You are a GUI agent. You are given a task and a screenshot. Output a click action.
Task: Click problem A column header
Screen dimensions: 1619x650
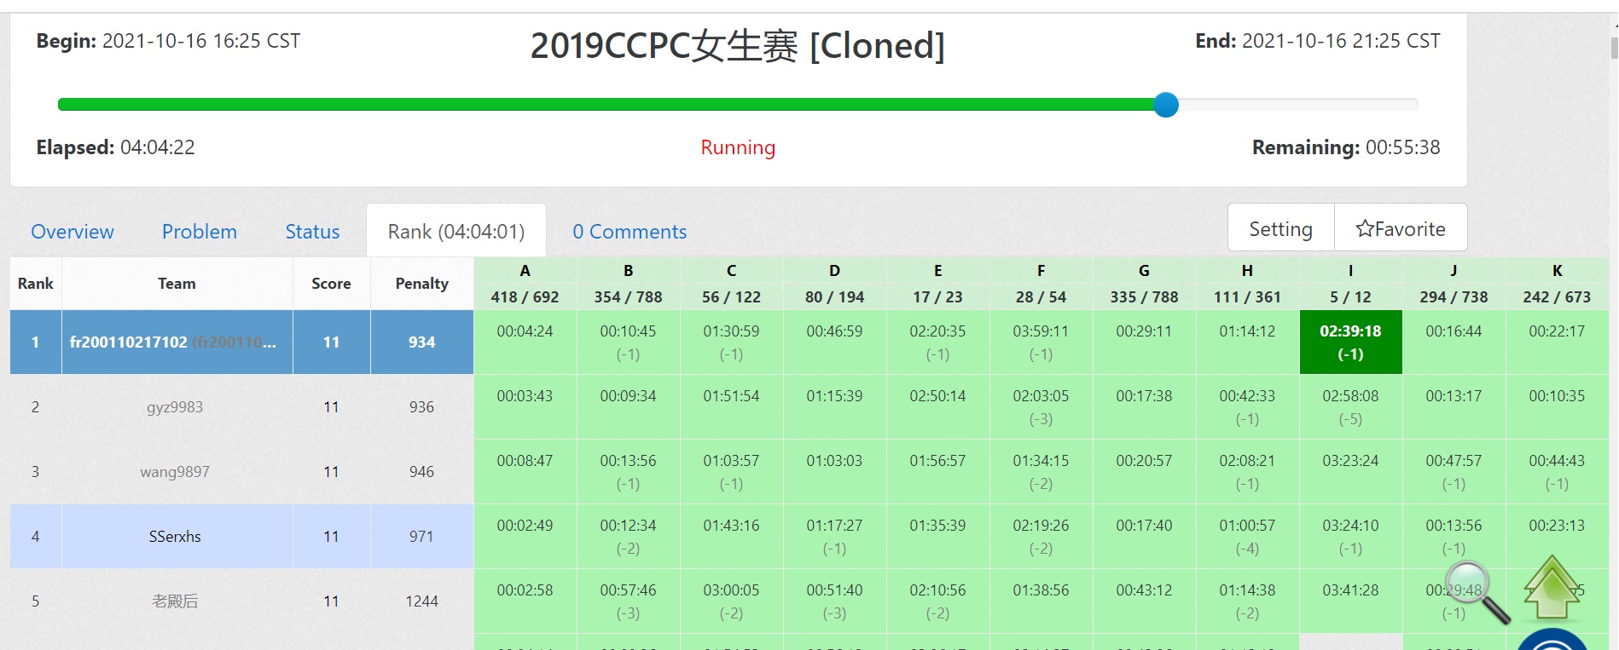(525, 271)
